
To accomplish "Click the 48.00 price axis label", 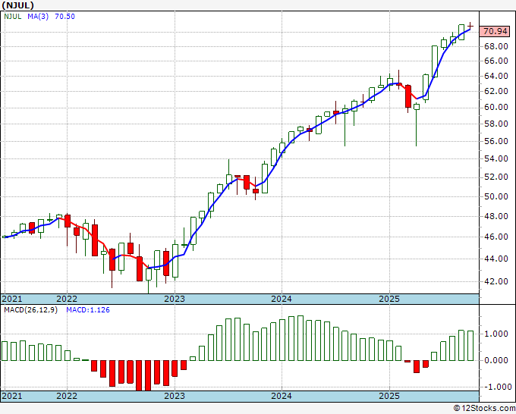I will (x=496, y=216).
